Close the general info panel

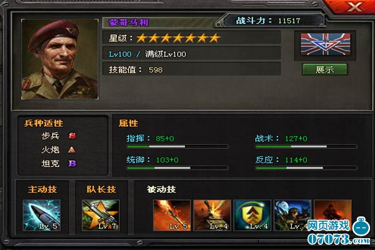[354, 6]
